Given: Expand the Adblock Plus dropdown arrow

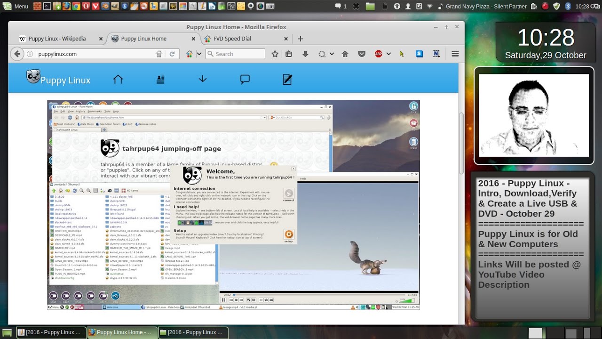Looking at the screenshot, I should click(388, 54).
